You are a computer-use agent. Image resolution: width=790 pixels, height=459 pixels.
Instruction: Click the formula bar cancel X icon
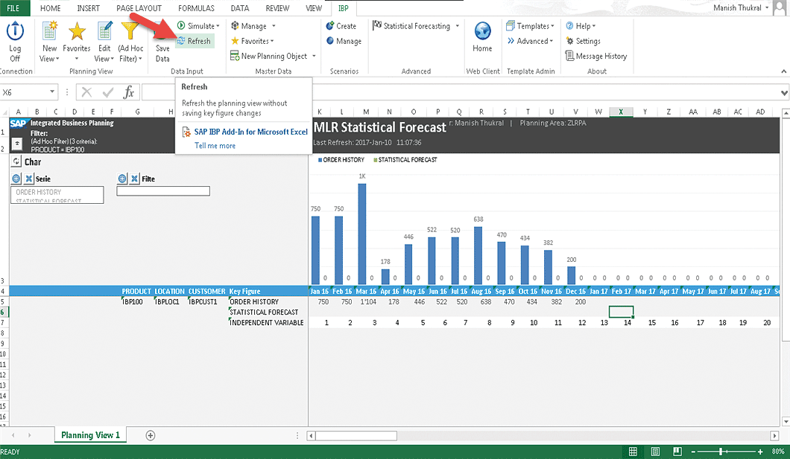point(86,92)
